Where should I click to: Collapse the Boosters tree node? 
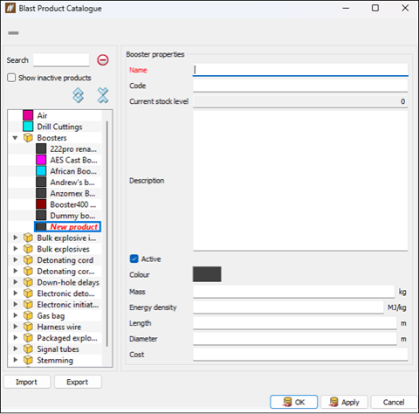pos(16,138)
